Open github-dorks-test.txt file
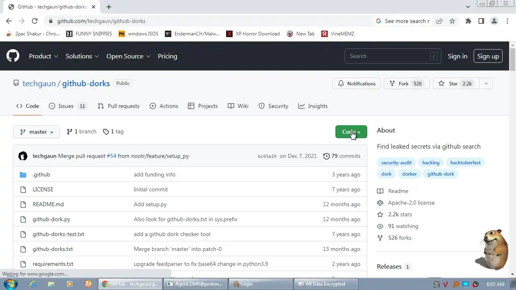 [x=58, y=234]
